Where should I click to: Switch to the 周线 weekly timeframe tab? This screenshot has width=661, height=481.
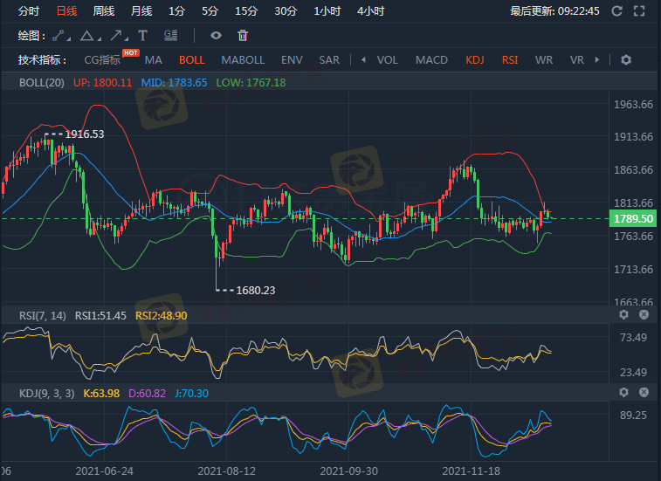pyautogui.click(x=104, y=11)
